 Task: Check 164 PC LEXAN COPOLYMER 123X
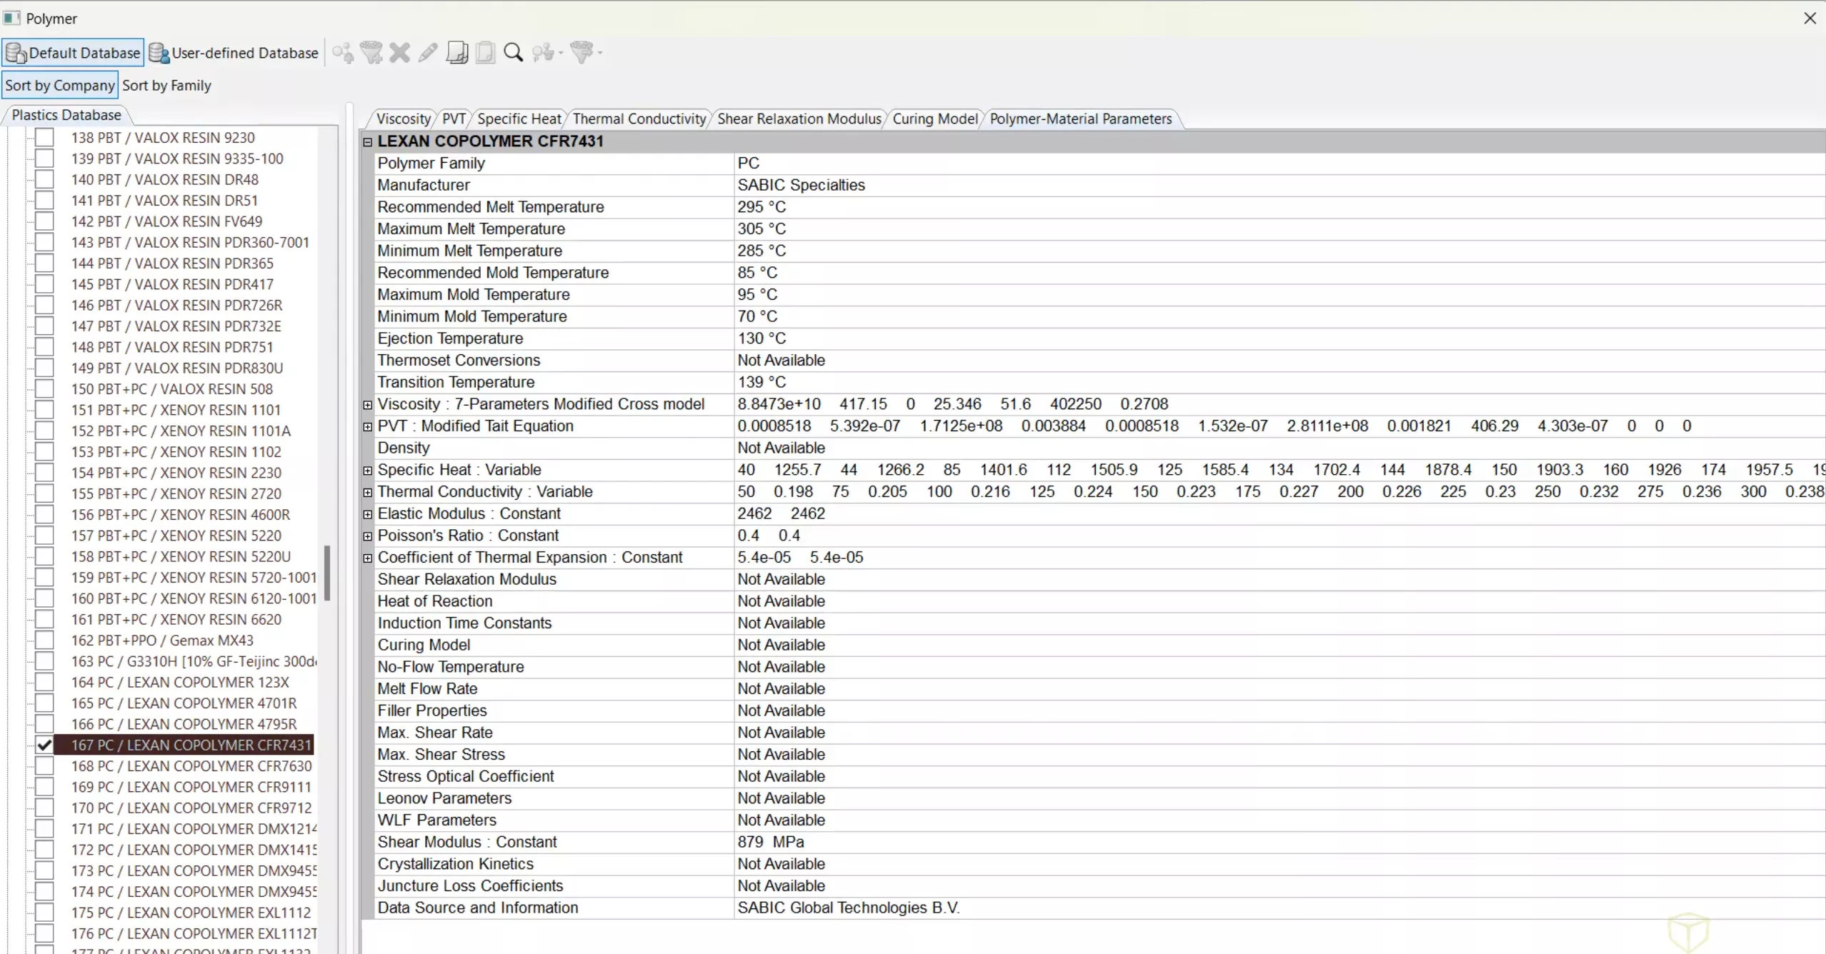[44, 682]
